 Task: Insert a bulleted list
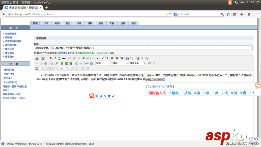point(70,58)
